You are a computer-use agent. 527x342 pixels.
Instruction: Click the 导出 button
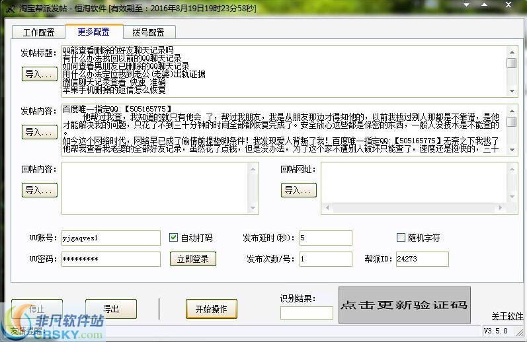coord(111,309)
